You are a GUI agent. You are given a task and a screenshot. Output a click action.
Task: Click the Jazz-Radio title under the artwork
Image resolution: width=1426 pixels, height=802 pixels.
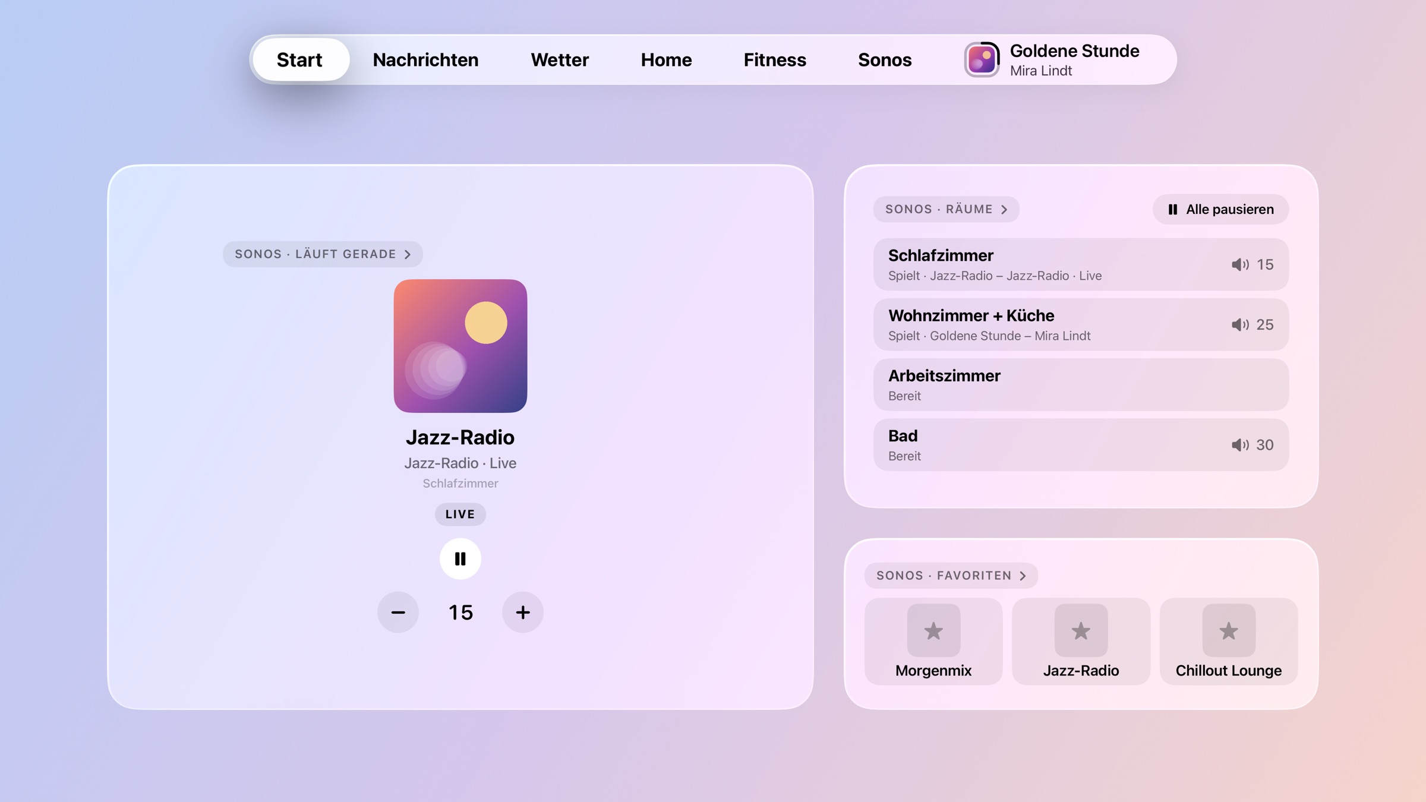(460, 437)
